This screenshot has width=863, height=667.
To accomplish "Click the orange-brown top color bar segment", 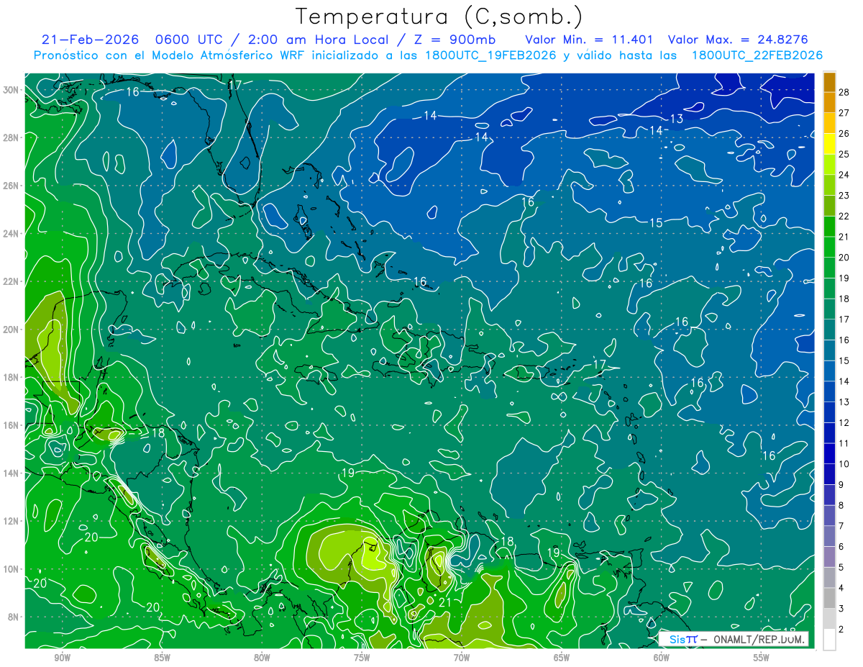I will coord(829,82).
